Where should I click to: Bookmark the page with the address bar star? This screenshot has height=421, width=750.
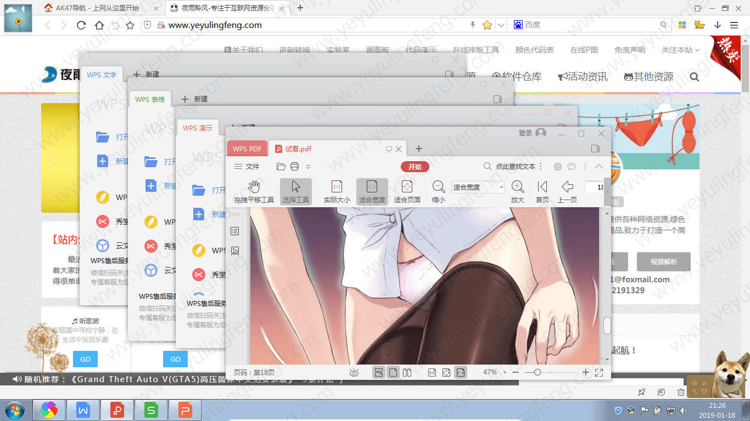[x=487, y=25]
